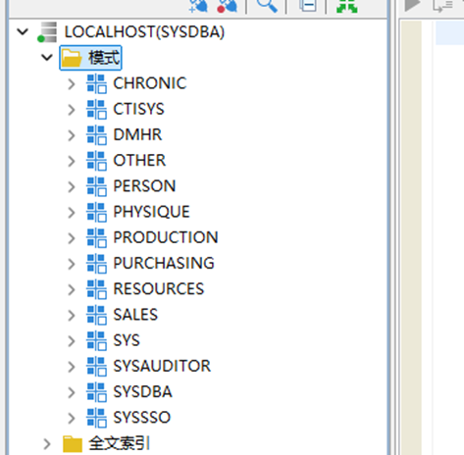Expand the PRODUCTION schema

[72, 238]
